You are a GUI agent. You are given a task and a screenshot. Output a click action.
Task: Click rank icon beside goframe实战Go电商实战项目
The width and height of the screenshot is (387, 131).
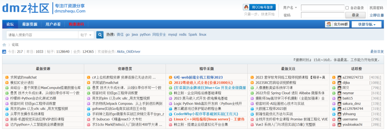click(x=89, y=109)
